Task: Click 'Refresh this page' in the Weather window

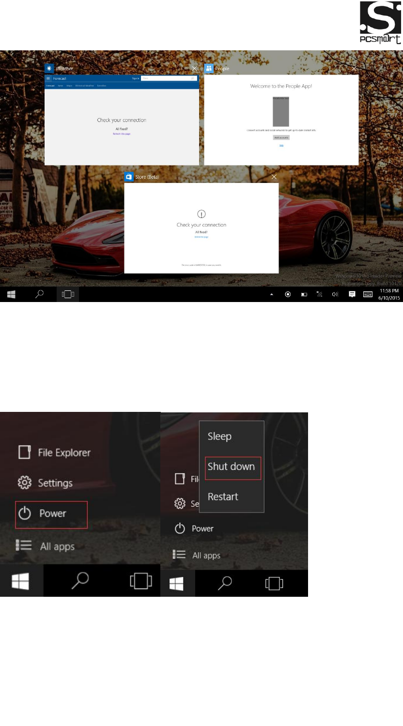Action: pyautogui.click(x=122, y=134)
